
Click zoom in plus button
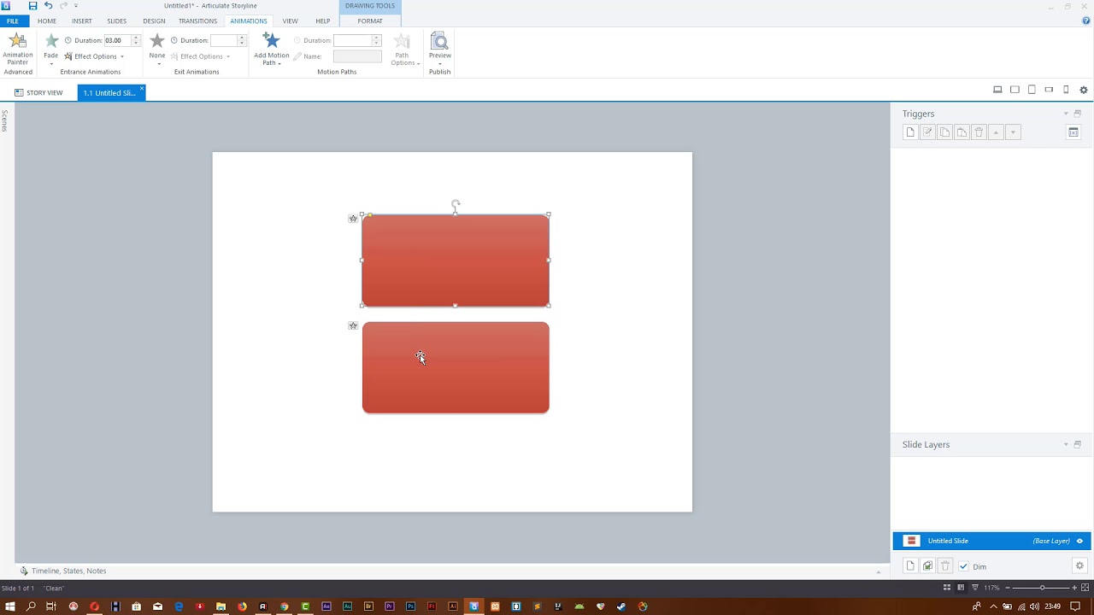coord(1074,588)
